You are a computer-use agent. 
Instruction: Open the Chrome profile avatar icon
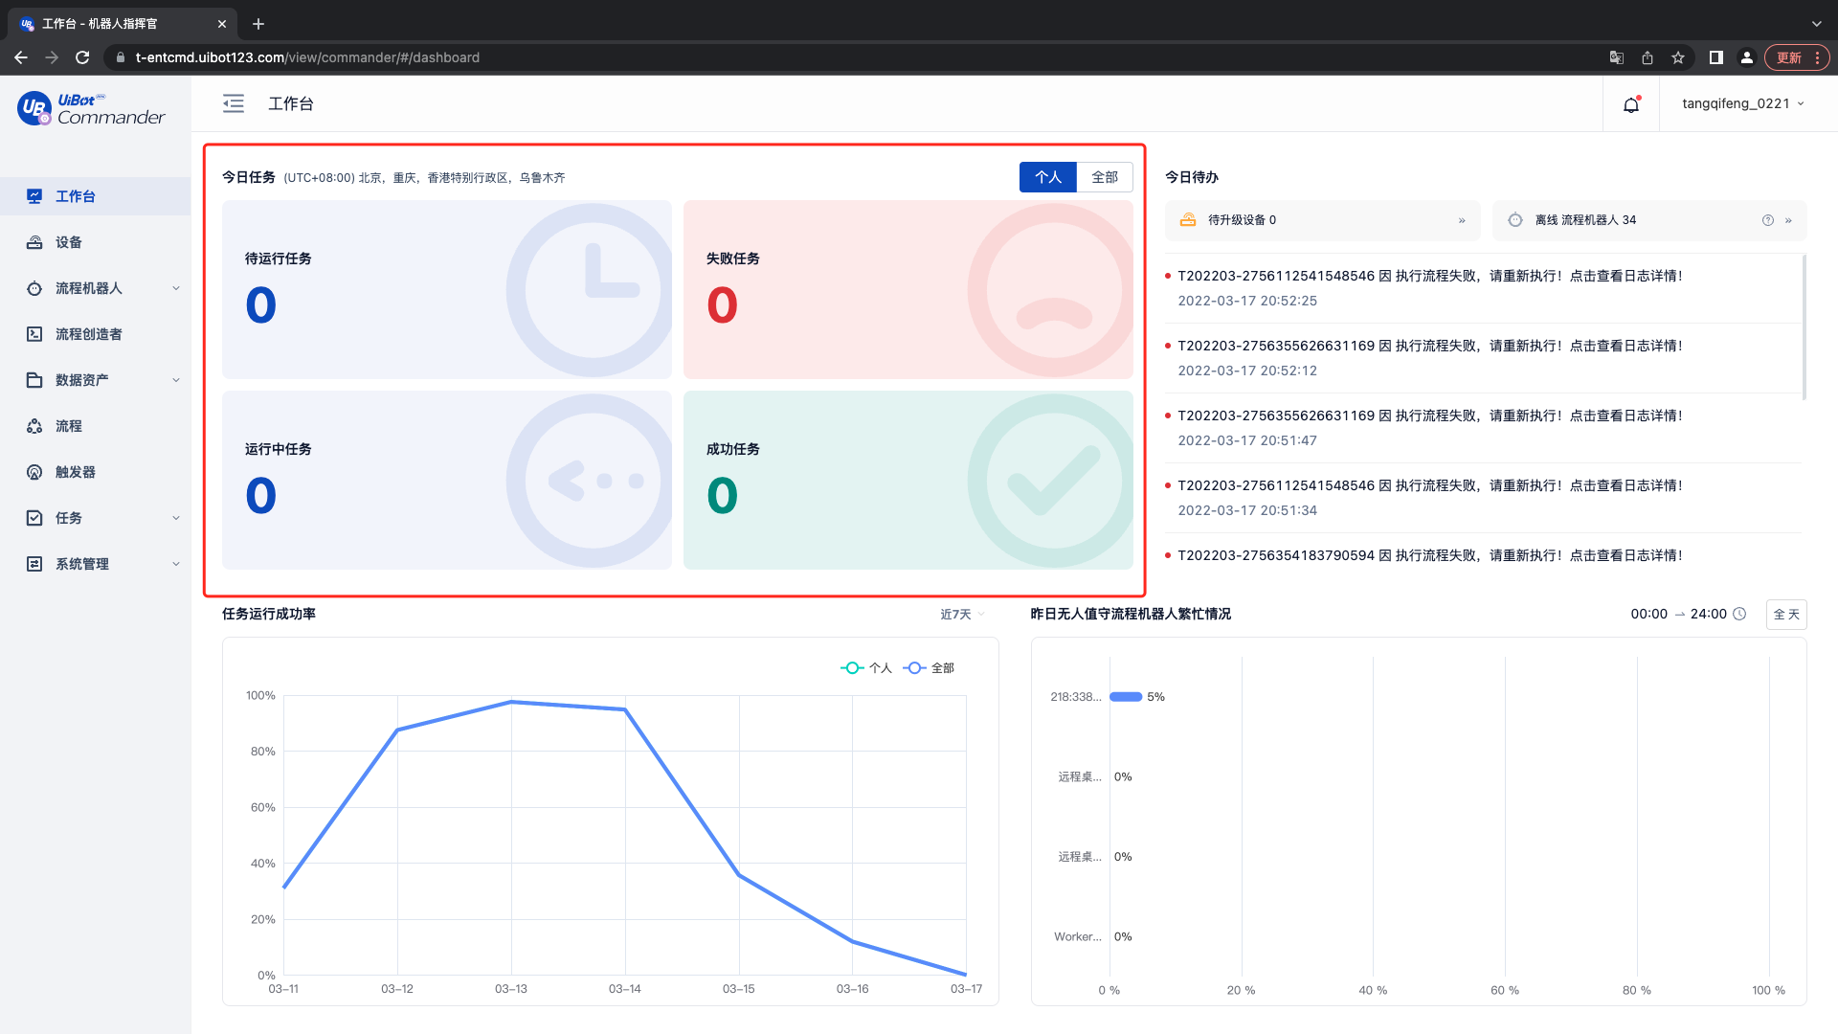point(1747,57)
